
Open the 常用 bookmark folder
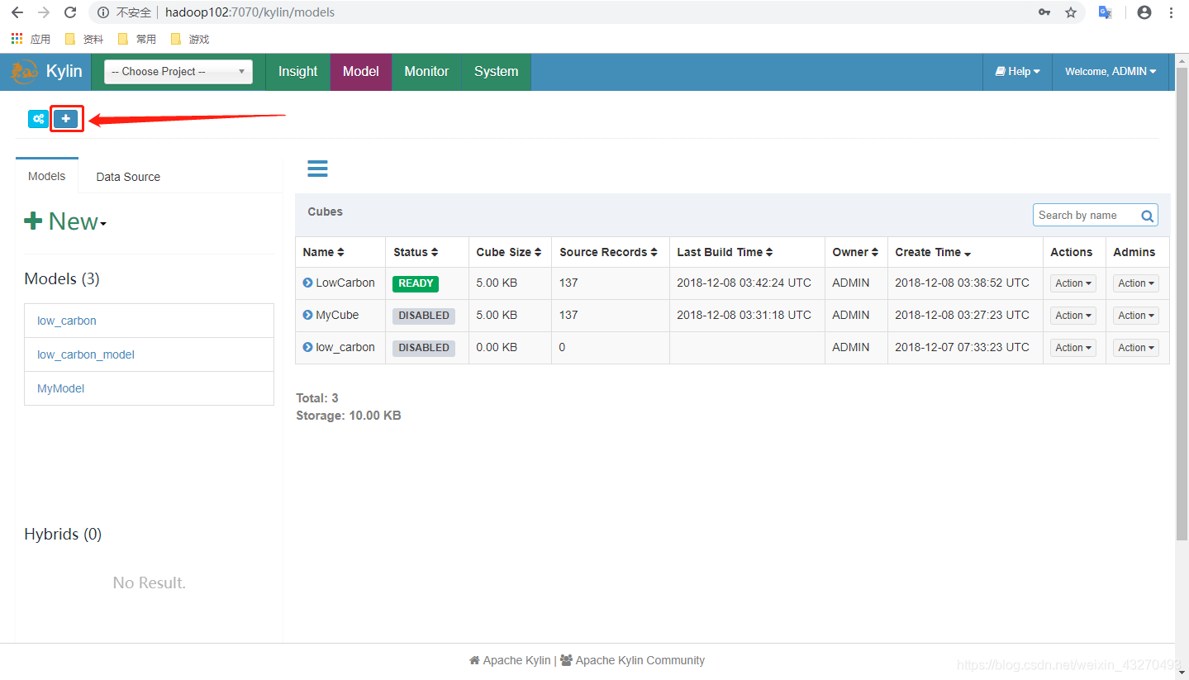[137, 39]
